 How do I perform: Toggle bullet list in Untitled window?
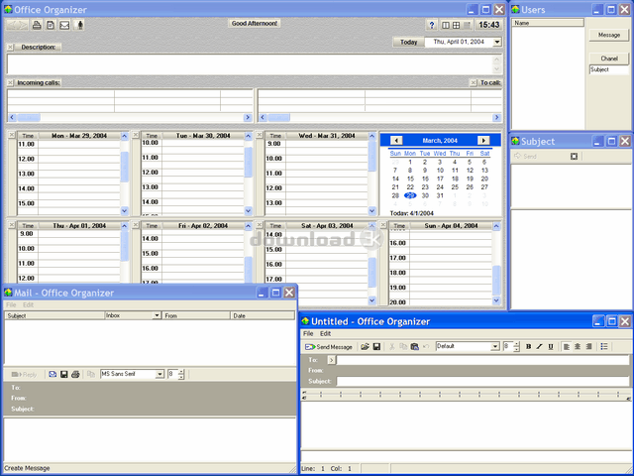tap(604, 346)
